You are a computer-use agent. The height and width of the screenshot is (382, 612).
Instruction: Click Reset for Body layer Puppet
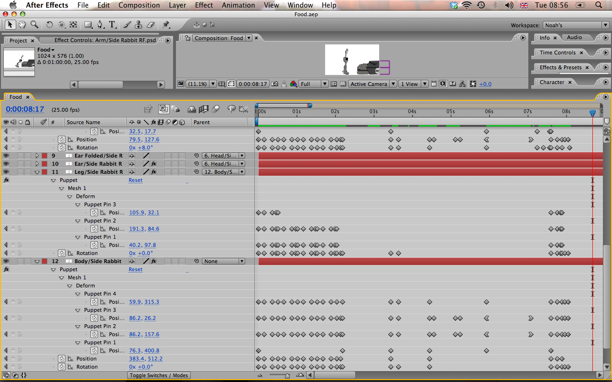click(135, 269)
